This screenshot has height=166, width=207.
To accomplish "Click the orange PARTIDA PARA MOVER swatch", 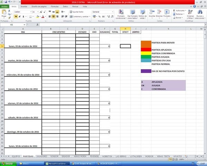I will [146, 44].
